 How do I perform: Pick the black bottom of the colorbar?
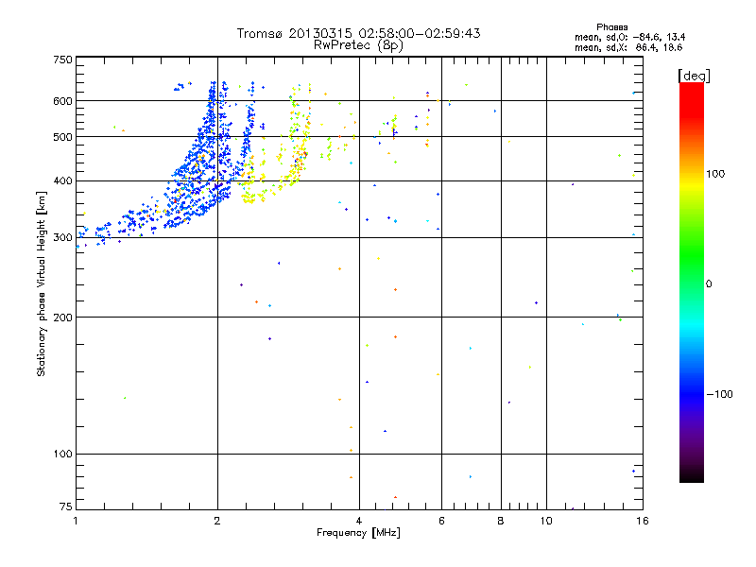pyautogui.click(x=692, y=476)
